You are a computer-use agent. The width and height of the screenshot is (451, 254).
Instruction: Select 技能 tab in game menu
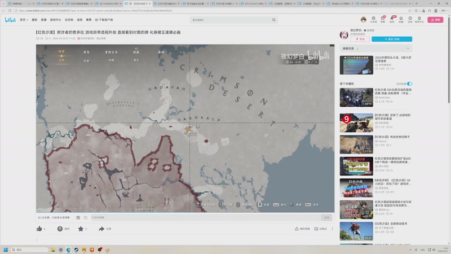[x=136, y=52]
